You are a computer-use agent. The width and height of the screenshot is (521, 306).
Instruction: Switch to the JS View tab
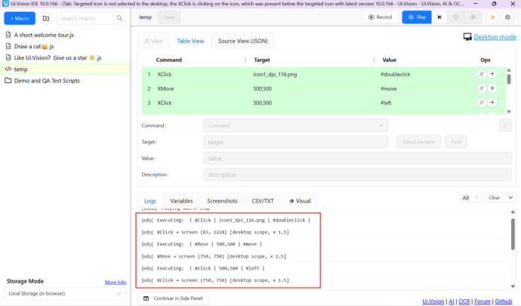pos(153,41)
